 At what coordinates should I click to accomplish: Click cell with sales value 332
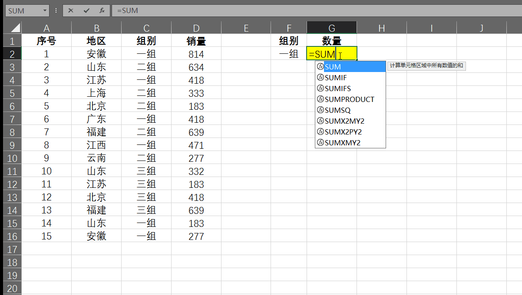(x=196, y=171)
